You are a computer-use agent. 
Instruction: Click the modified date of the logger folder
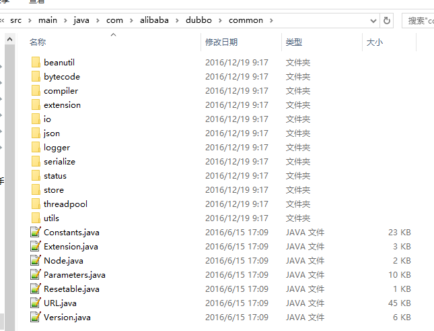(x=237, y=147)
